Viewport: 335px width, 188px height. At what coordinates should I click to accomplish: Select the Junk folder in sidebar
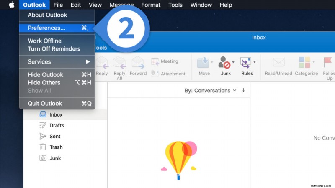coord(65,158)
